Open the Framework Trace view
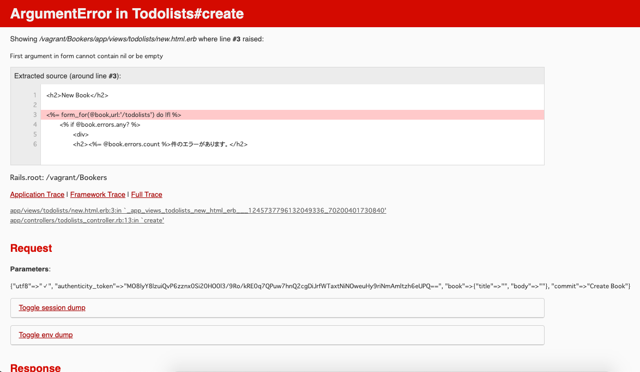This screenshot has width=640, height=372. tap(97, 194)
